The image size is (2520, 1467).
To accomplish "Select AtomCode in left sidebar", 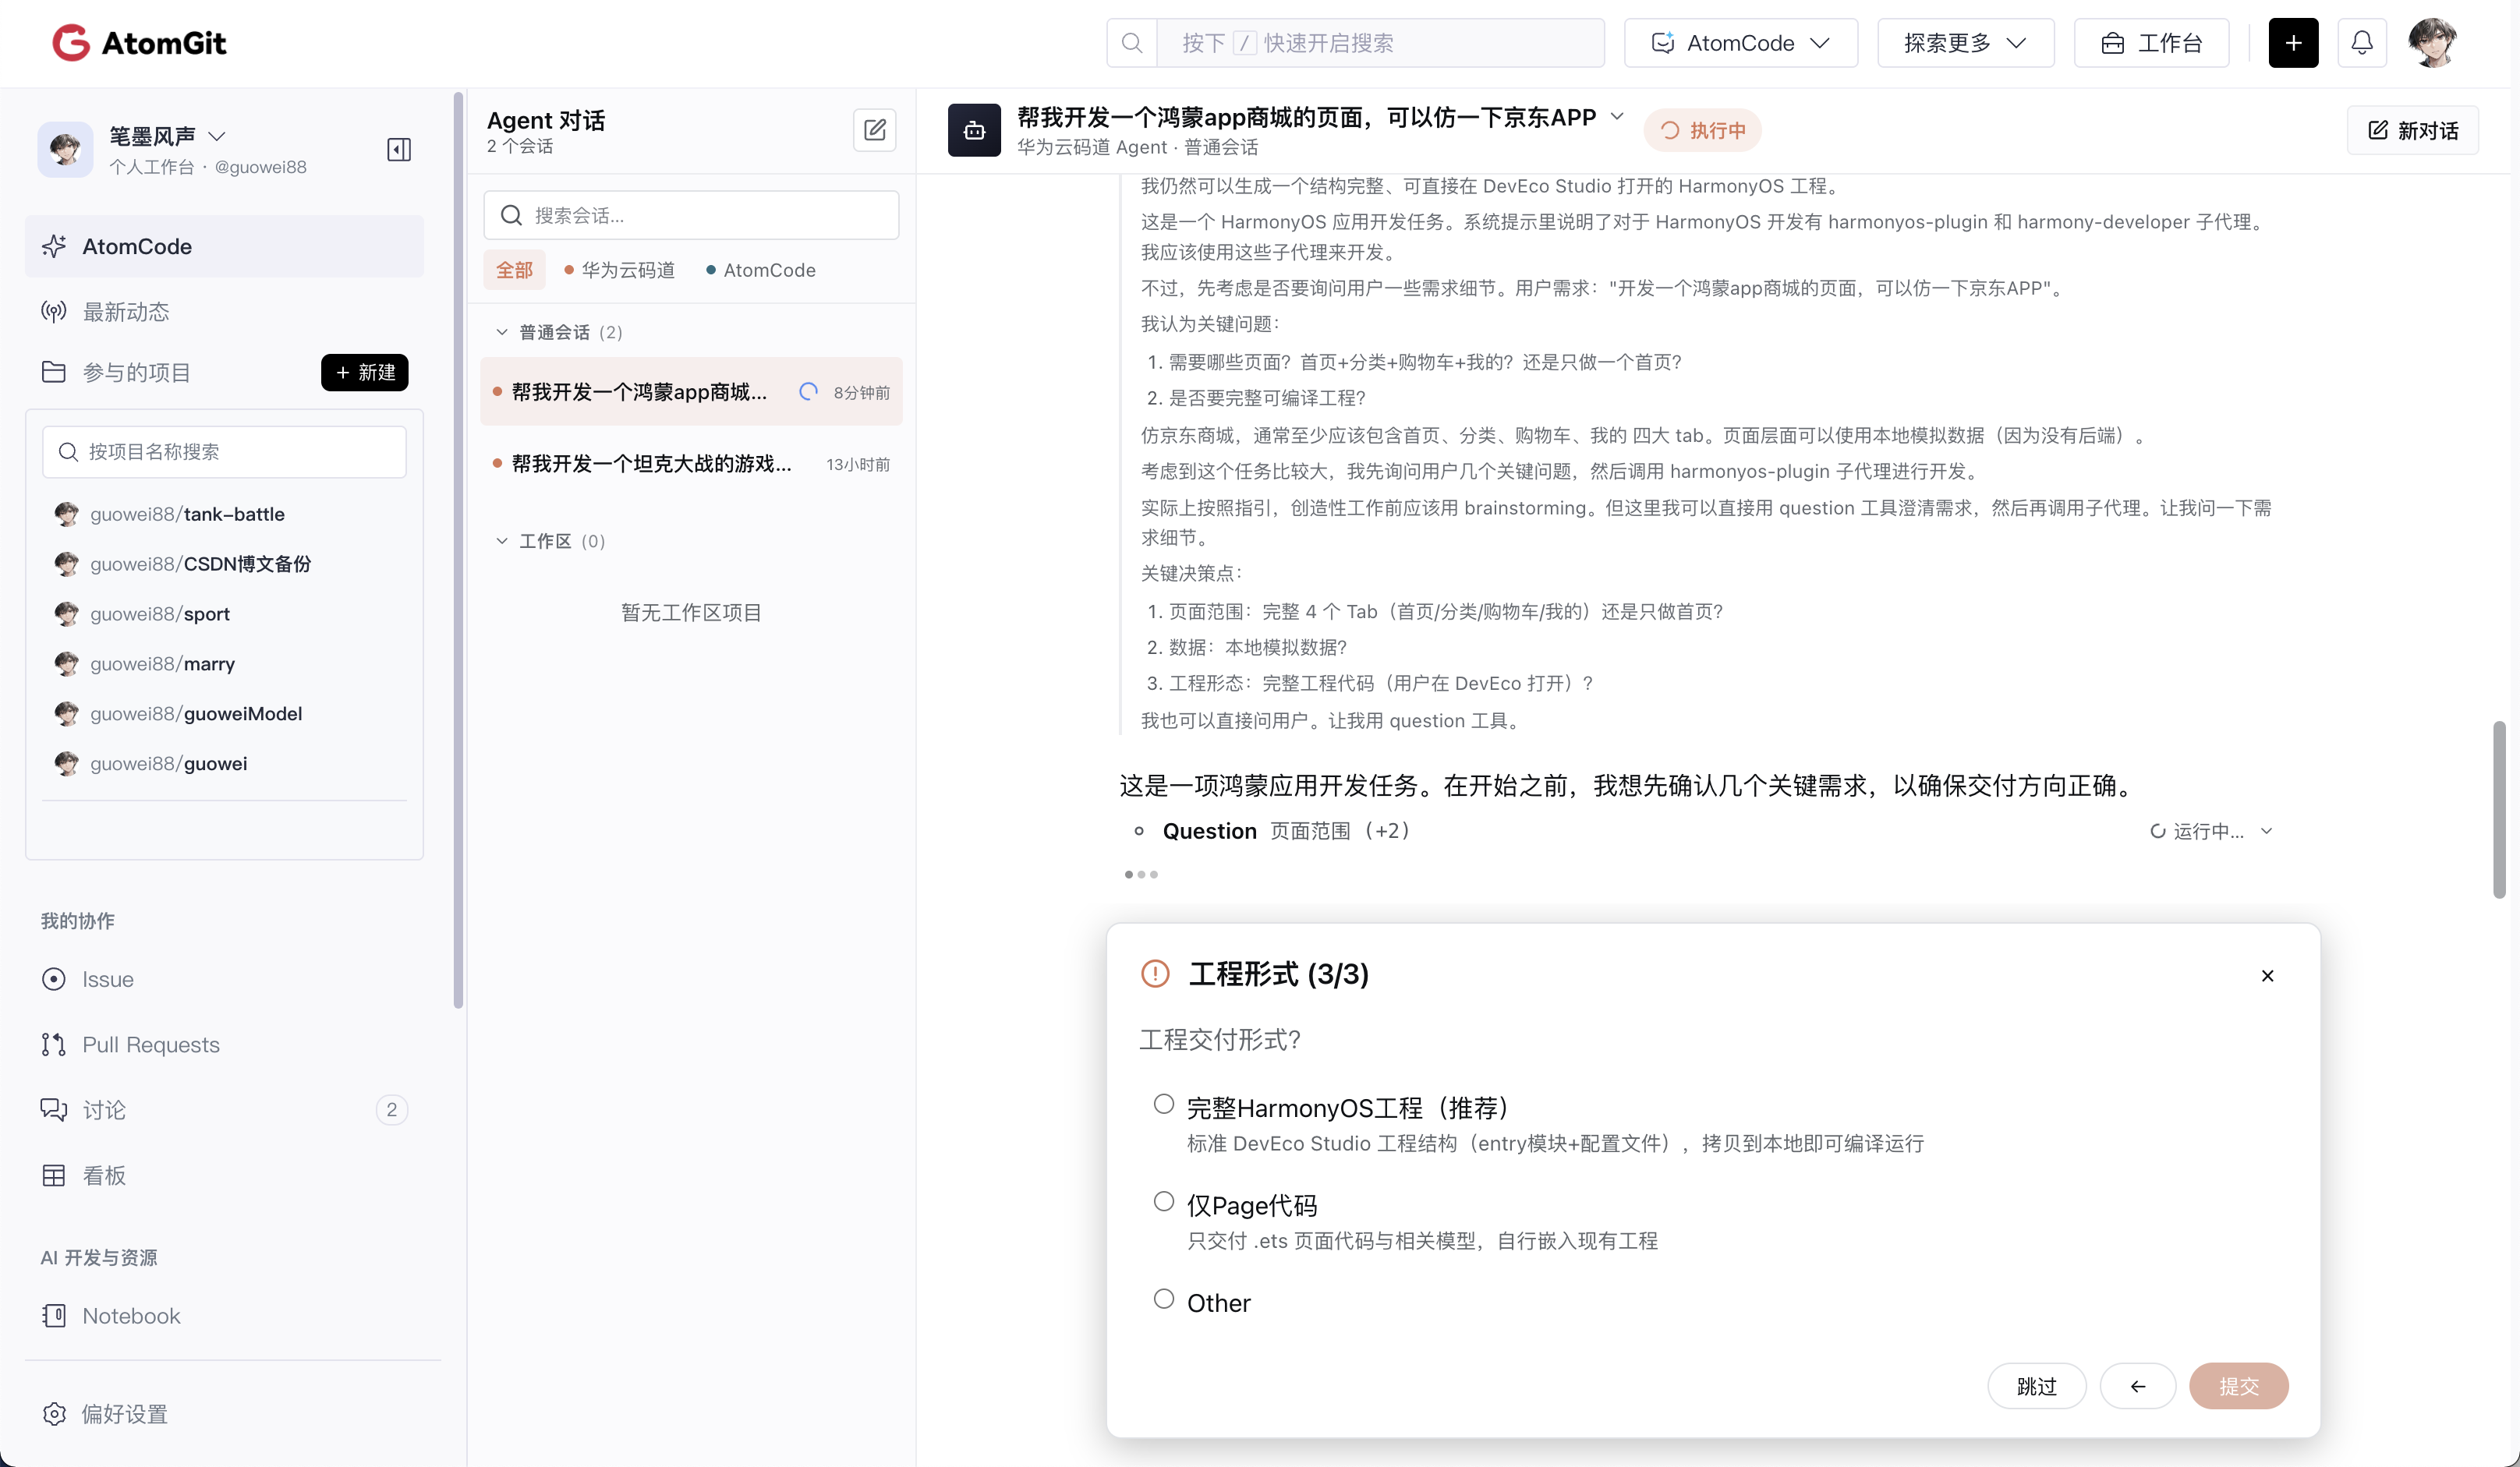I will (x=225, y=246).
